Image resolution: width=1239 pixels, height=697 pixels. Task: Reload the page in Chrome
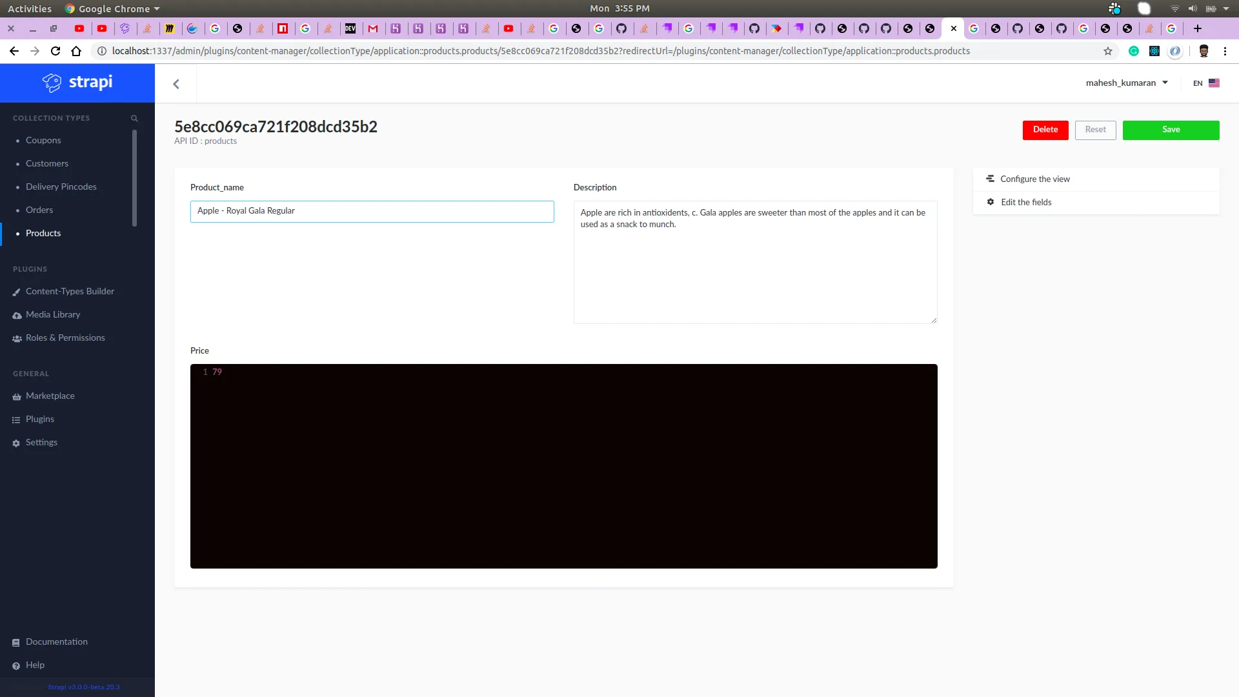pos(55,51)
